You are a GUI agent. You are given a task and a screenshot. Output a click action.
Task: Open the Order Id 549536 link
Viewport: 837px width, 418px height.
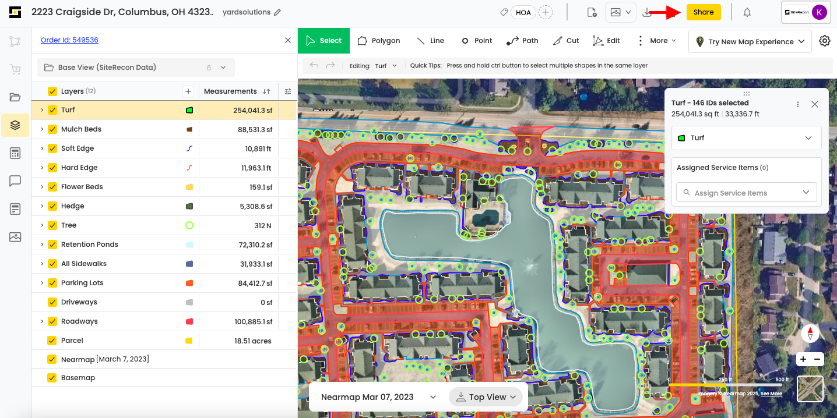point(69,40)
